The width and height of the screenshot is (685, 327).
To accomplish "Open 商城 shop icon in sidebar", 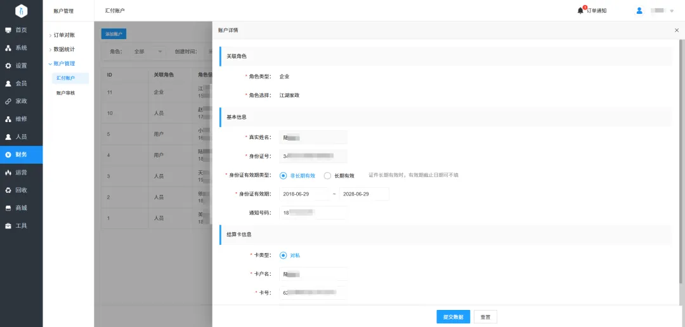I will tap(8, 208).
